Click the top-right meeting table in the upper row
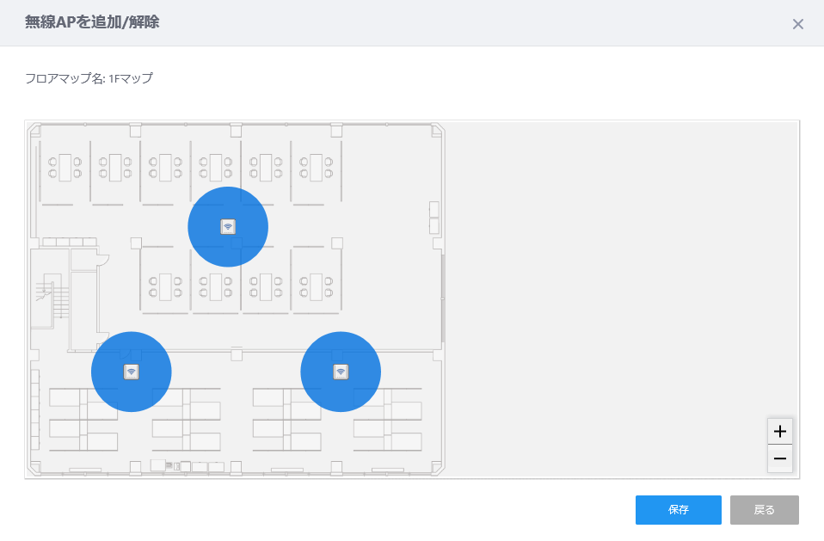824x541 pixels. pyautogui.click(x=316, y=168)
